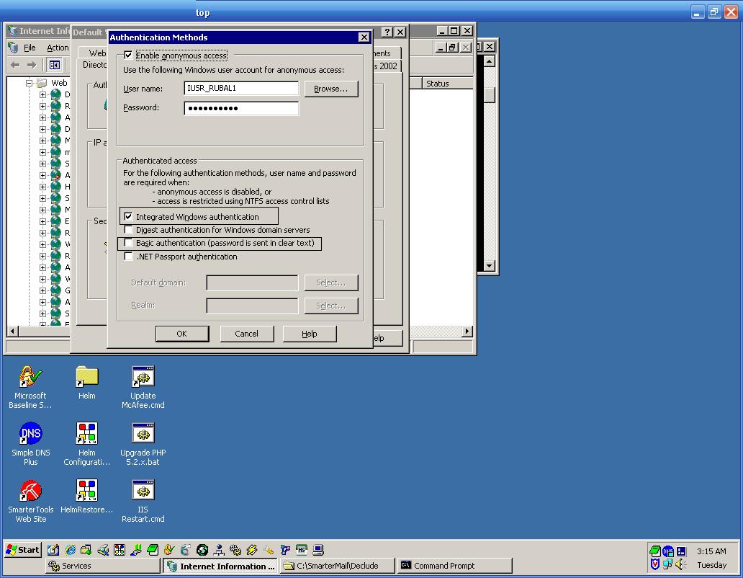This screenshot has width=743, height=578.
Task: Open the Helm folder on the desktop
Action: 86,376
